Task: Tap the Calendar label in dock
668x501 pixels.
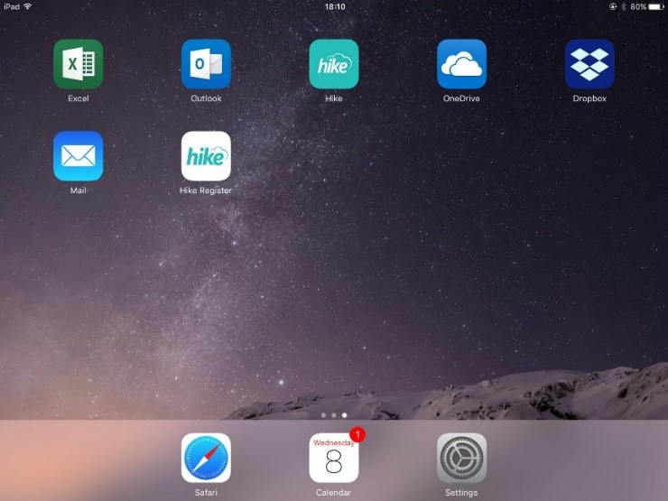Action: click(334, 493)
